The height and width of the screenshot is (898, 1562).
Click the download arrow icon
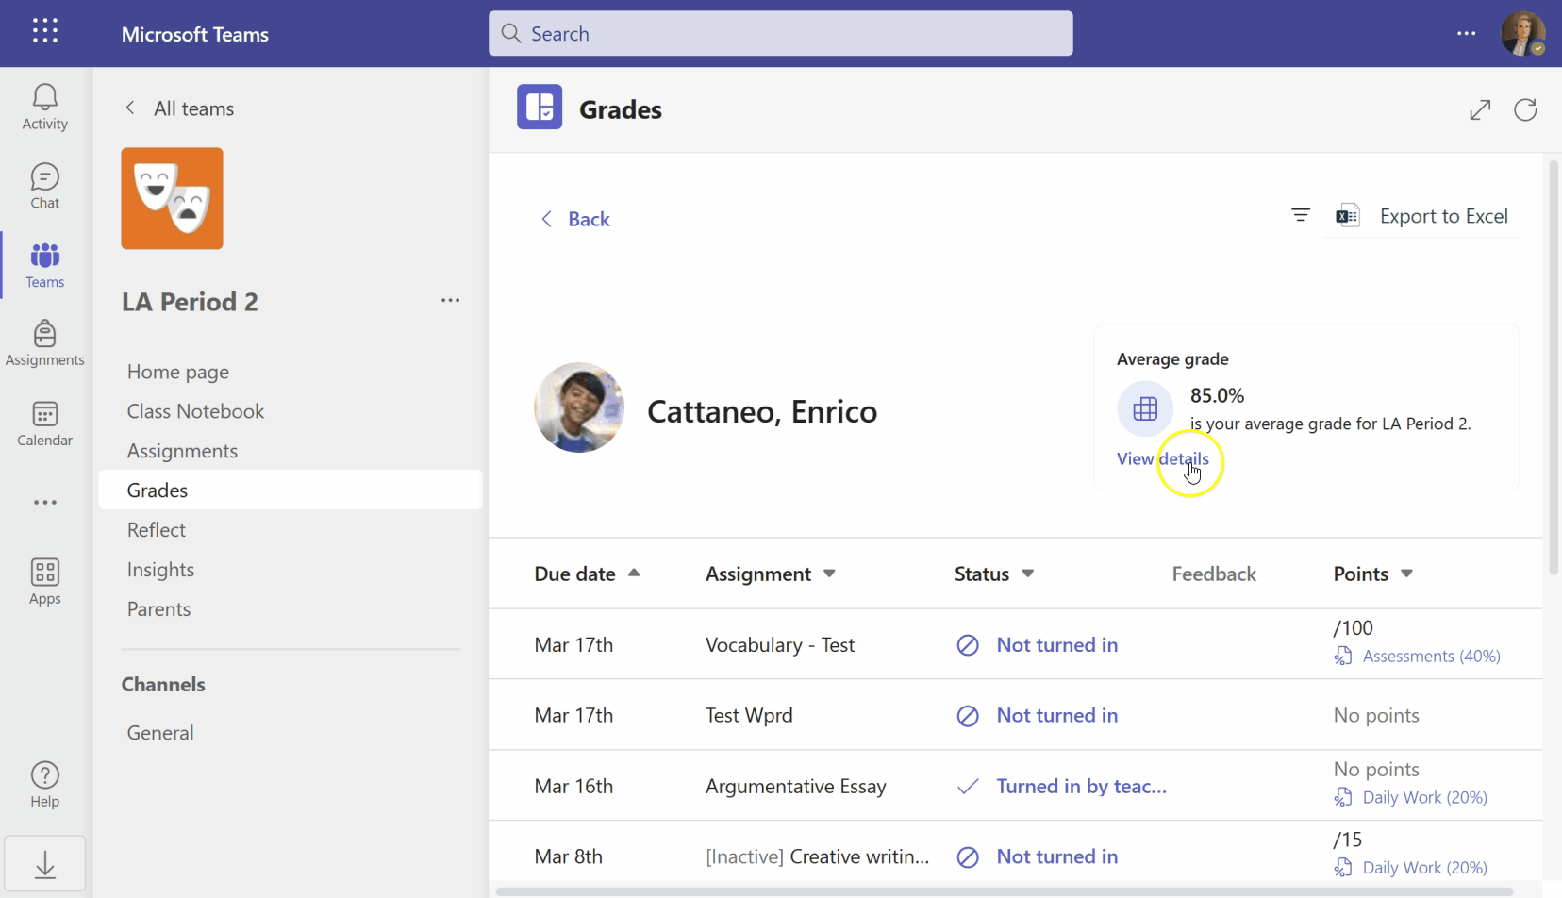coord(44,864)
